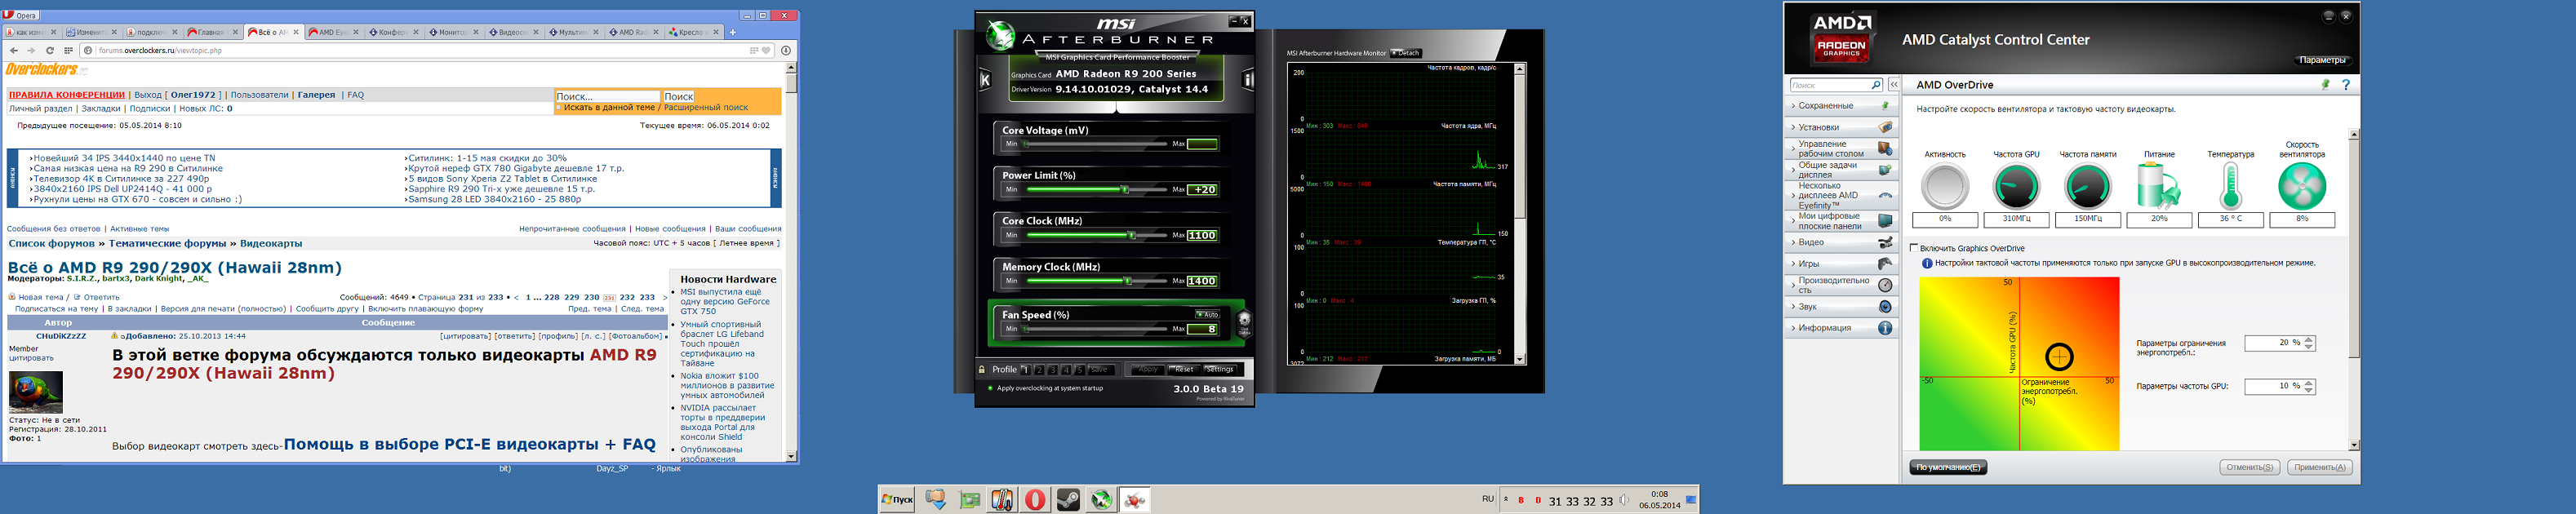
Task: Click the Opera page vertical scrollbar
Action: (x=791, y=262)
